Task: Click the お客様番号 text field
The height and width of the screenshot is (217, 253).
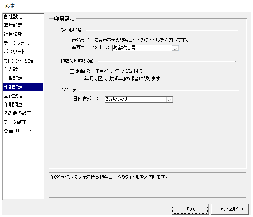Action: tap(141, 49)
